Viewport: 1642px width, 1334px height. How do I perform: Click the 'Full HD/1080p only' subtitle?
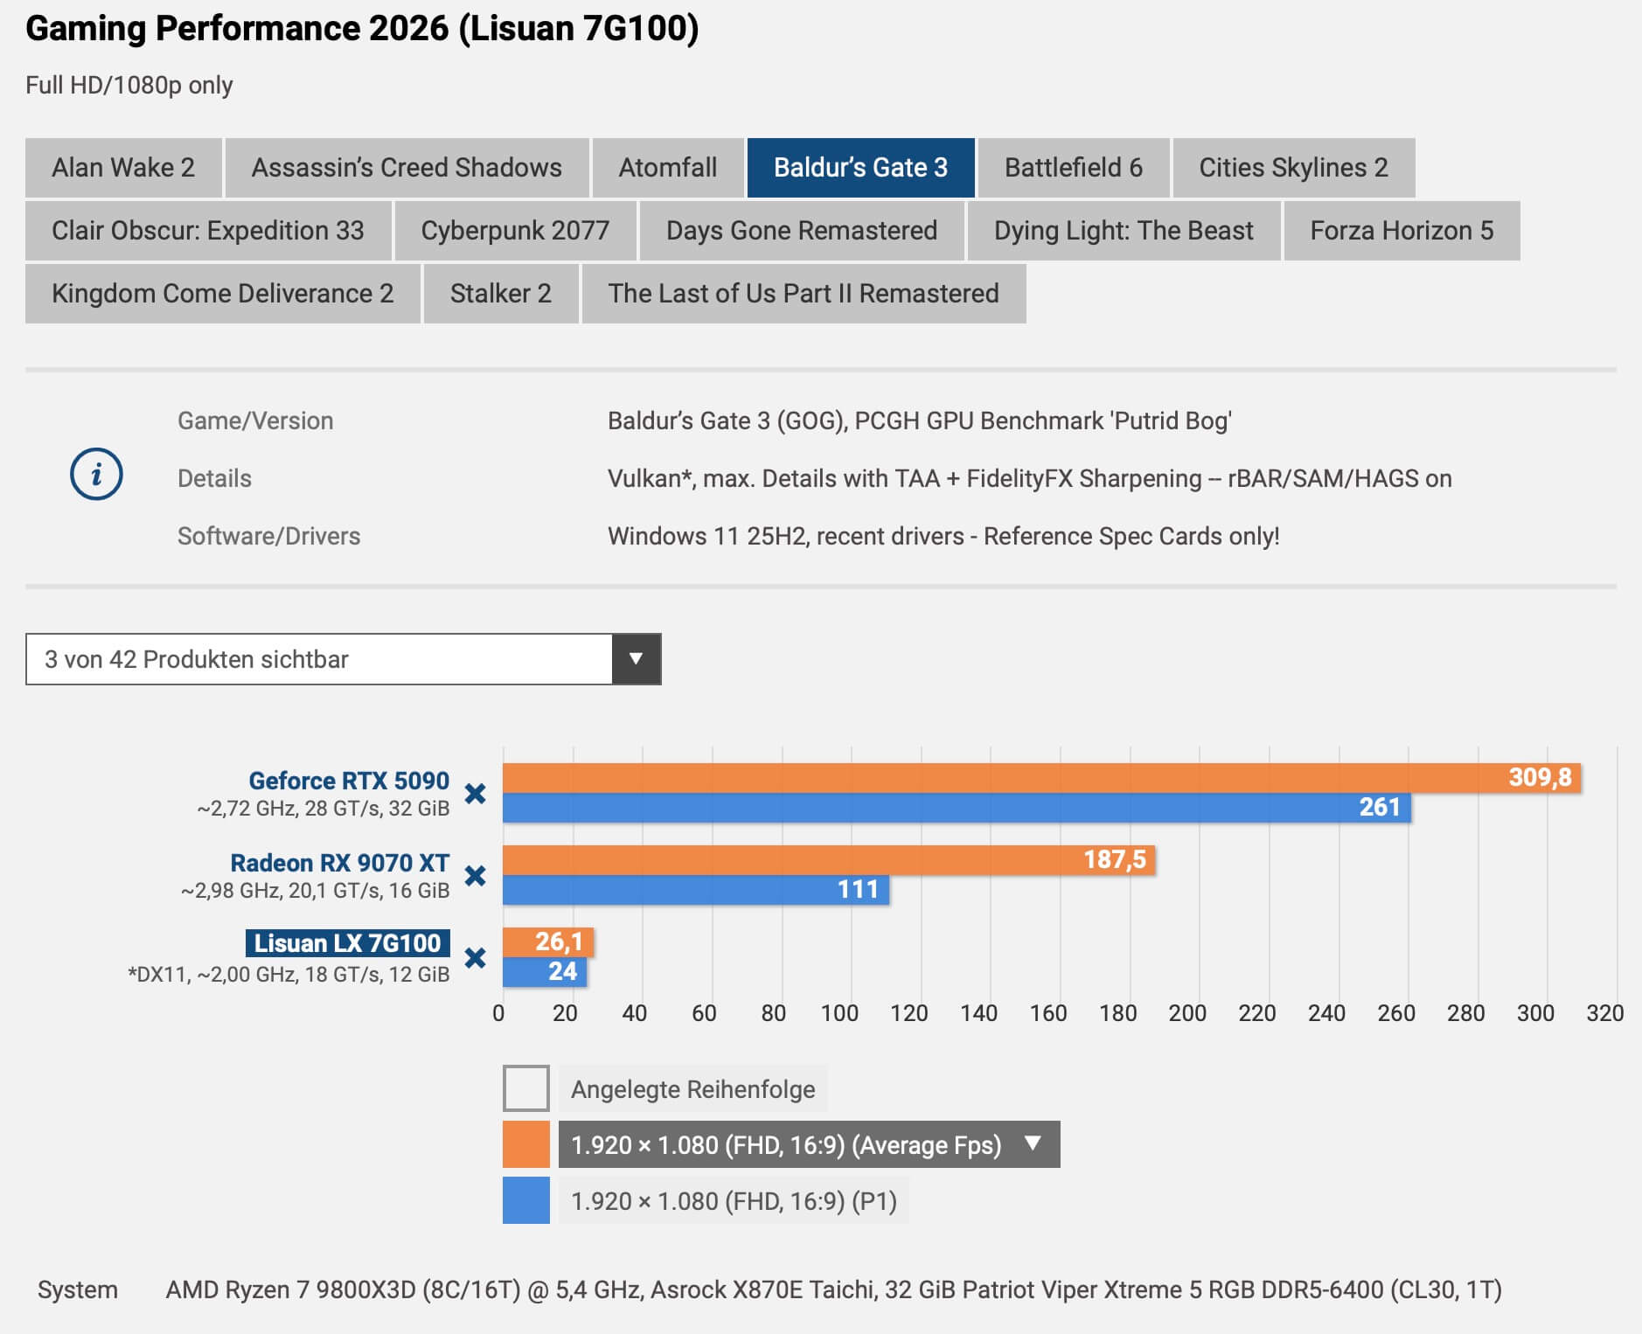[129, 86]
